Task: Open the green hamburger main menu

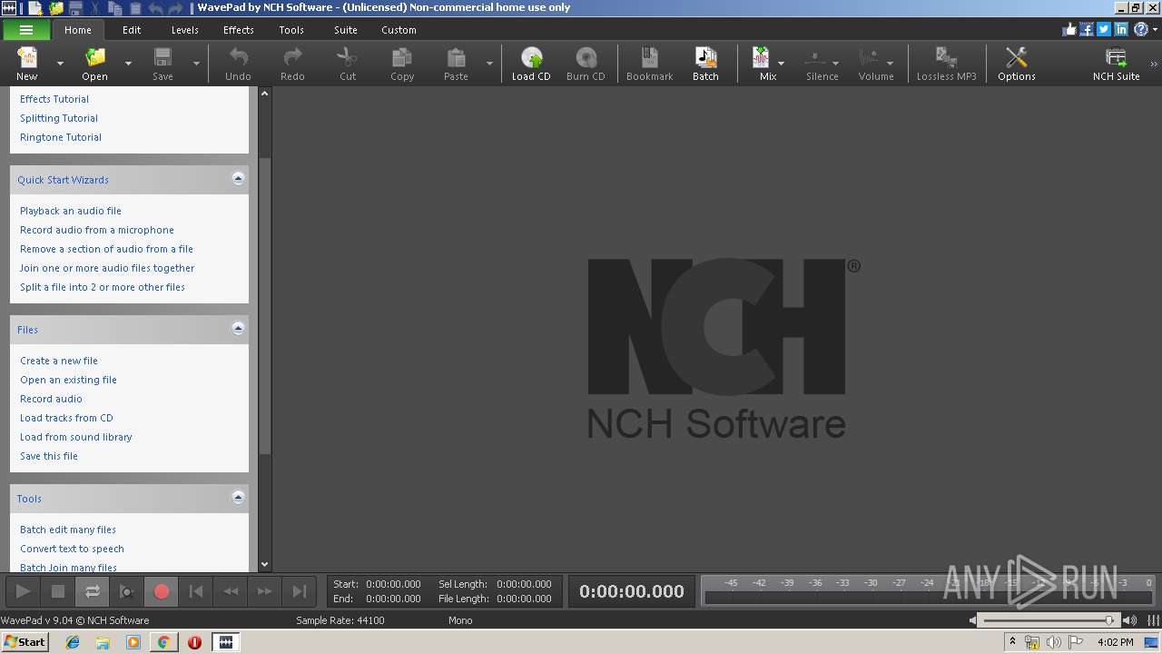Action: (x=26, y=30)
